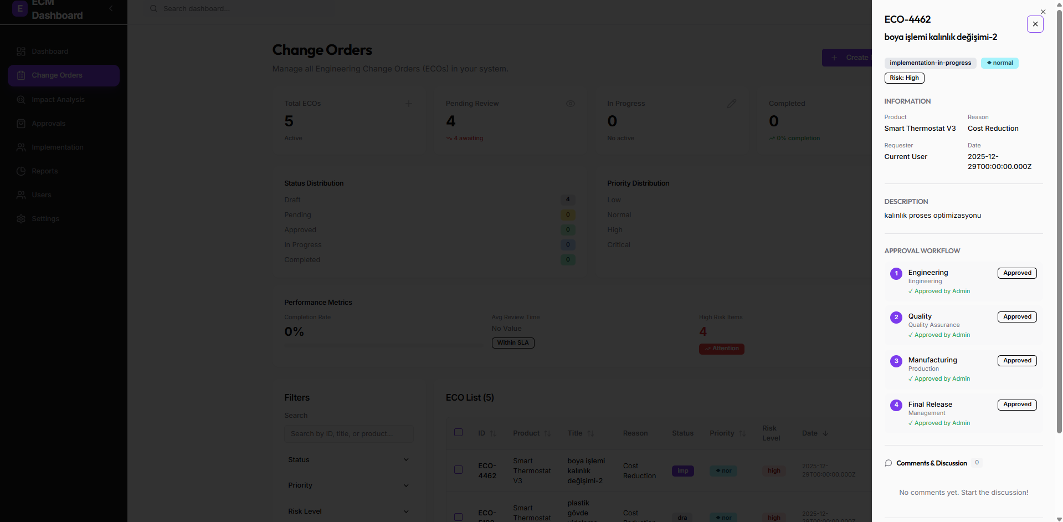Viewport: 1063px width, 522px height.
Task: Check the box for ECO-4462 row
Action: 458,470
